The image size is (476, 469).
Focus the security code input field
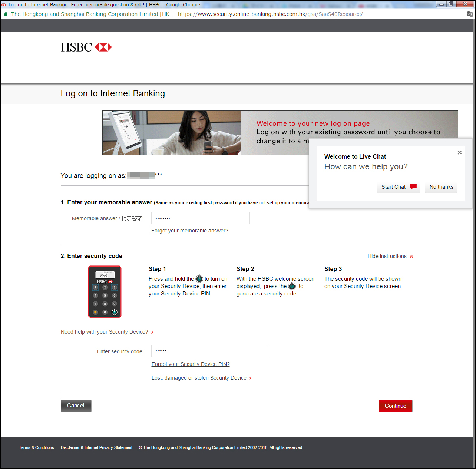209,351
